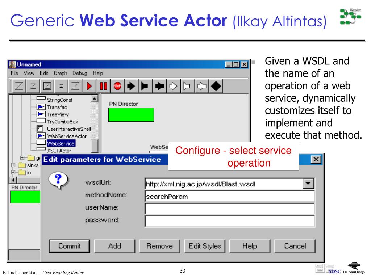Create a new relation with the black diamond
Image resolution: width=371 pixels, height=278 pixels.
tap(216, 86)
